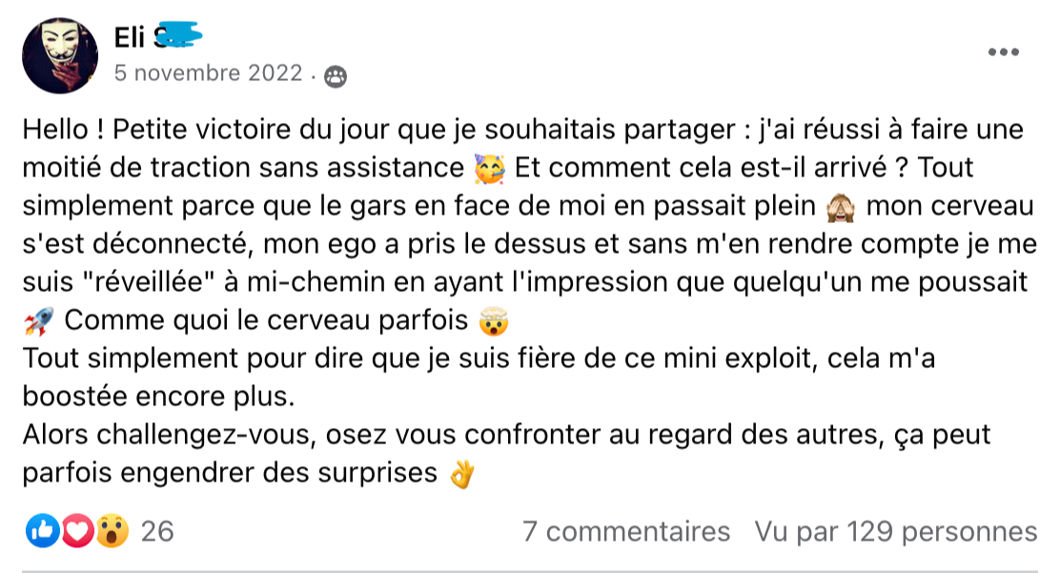The image size is (1060, 573).
Task: Click the see-no-evil monkey emoji
Action: coord(842,208)
